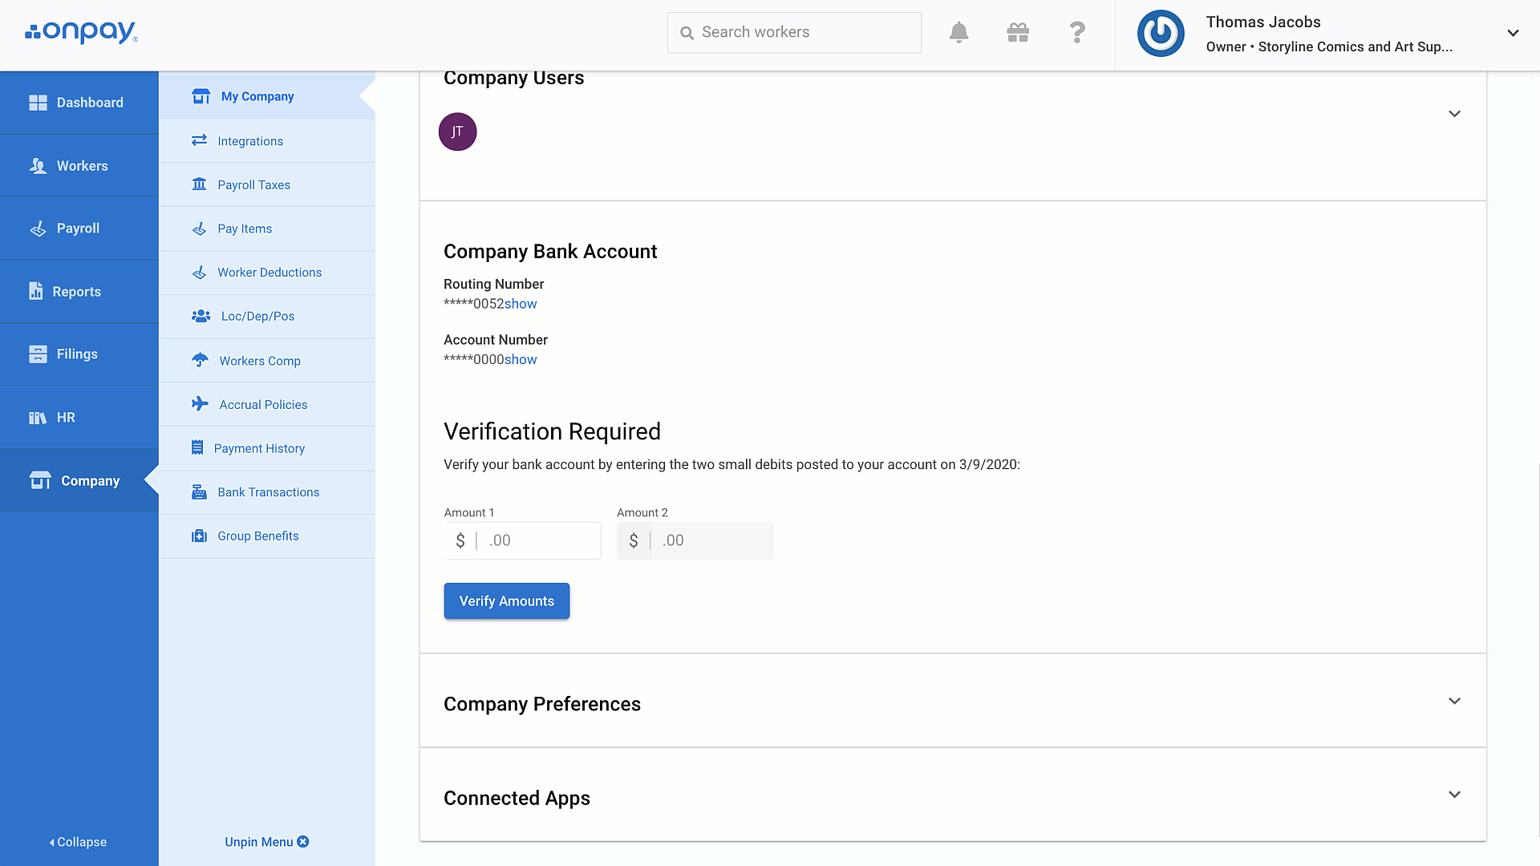Select Payment History submenu item
The image size is (1540, 866).
(259, 448)
